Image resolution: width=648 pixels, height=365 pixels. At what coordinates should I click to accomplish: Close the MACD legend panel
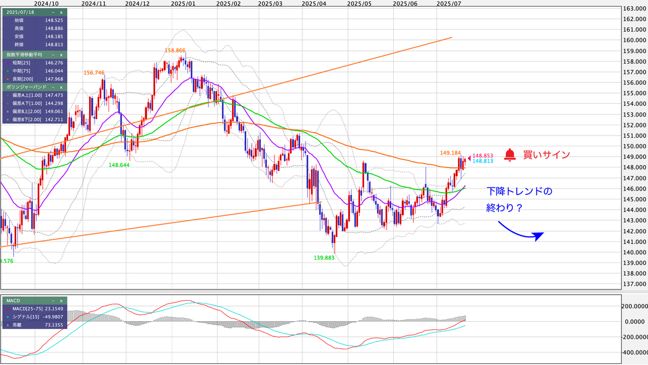(61, 300)
